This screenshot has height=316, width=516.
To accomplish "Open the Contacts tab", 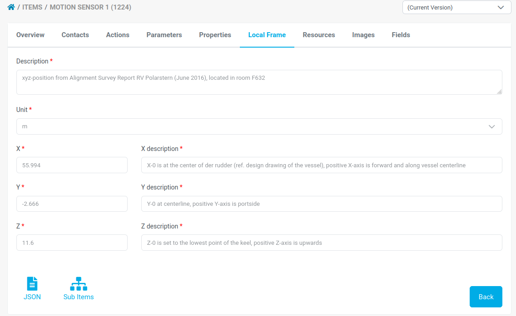I will (x=75, y=35).
